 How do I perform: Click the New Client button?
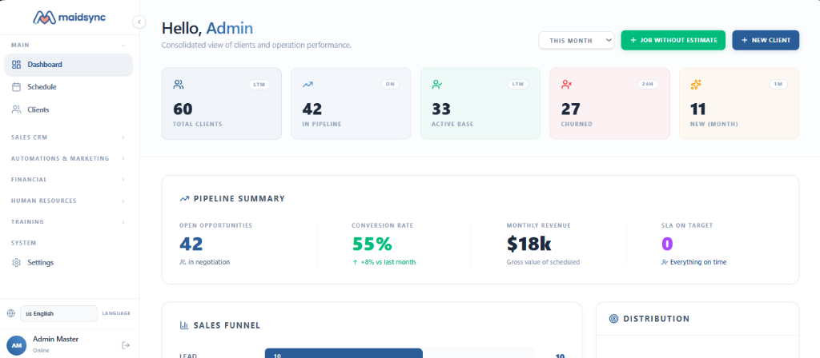coord(766,40)
